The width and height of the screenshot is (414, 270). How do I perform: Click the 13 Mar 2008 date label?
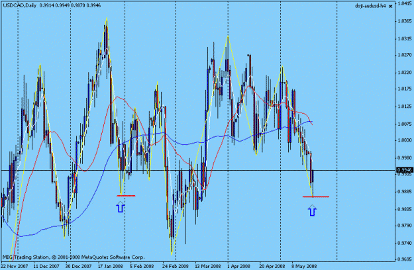[x=208, y=266]
